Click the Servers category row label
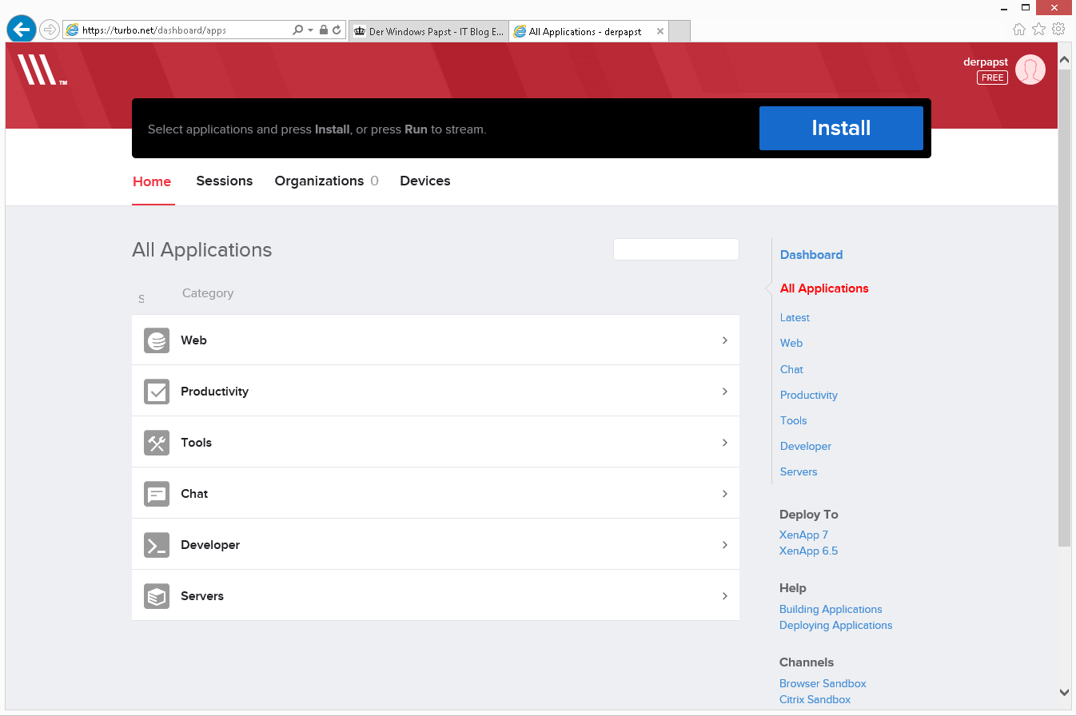This screenshot has height=716, width=1076. [202, 596]
